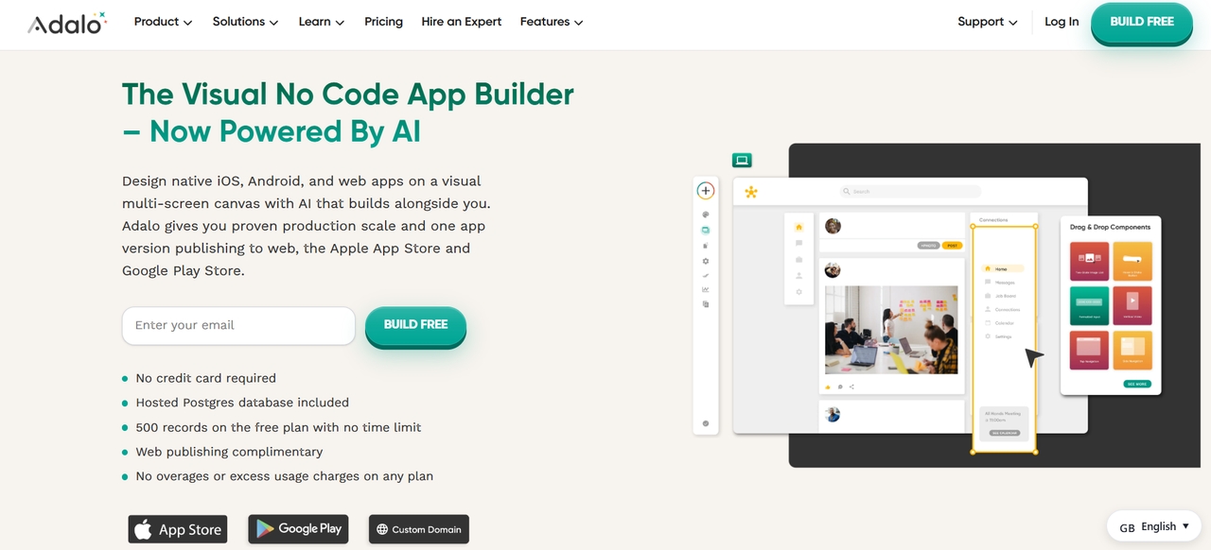This screenshot has width=1211, height=550.
Task: Select the palette branding icon in editor toolbar
Action: (706, 215)
